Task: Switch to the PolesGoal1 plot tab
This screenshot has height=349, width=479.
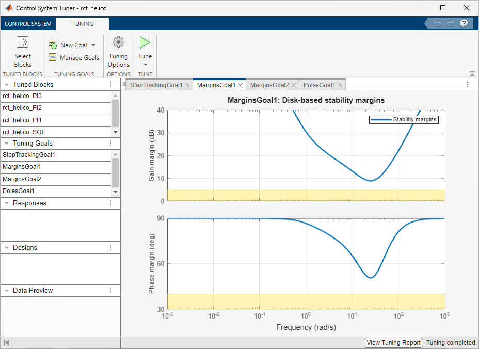Action: [x=319, y=85]
